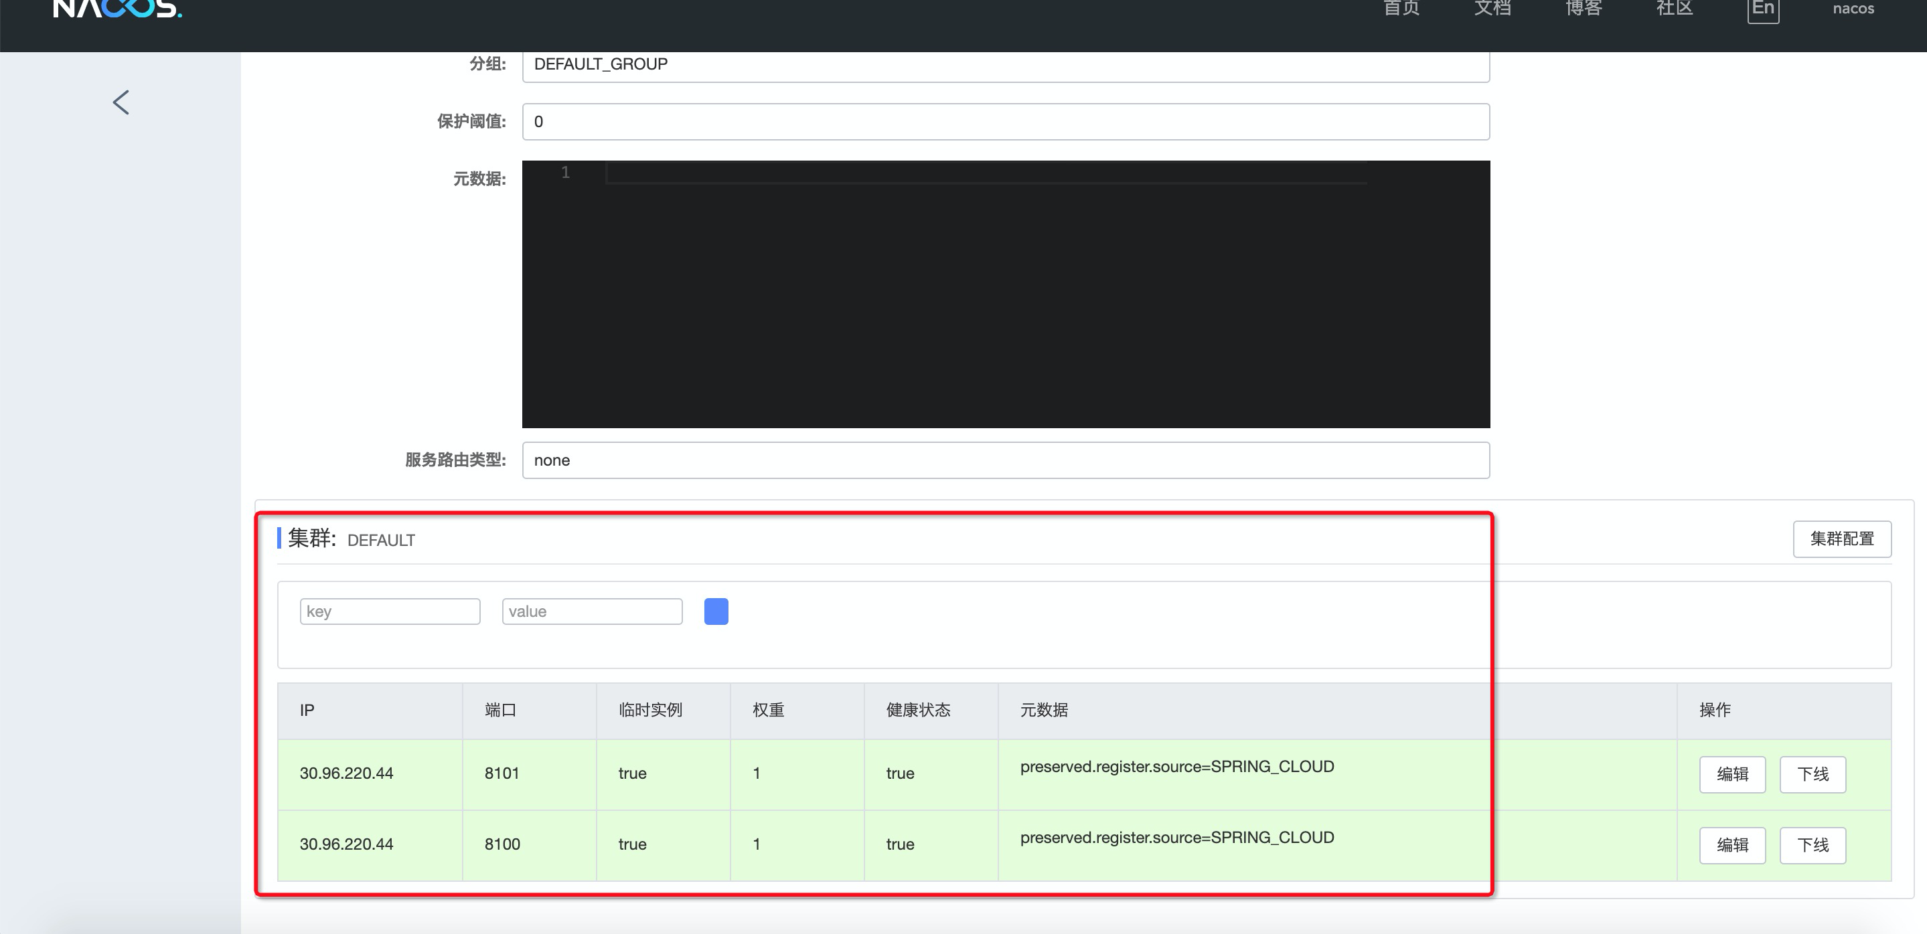The width and height of the screenshot is (1927, 934).
Task: Open the nacos user dropdown
Action: click(1853, 9)
